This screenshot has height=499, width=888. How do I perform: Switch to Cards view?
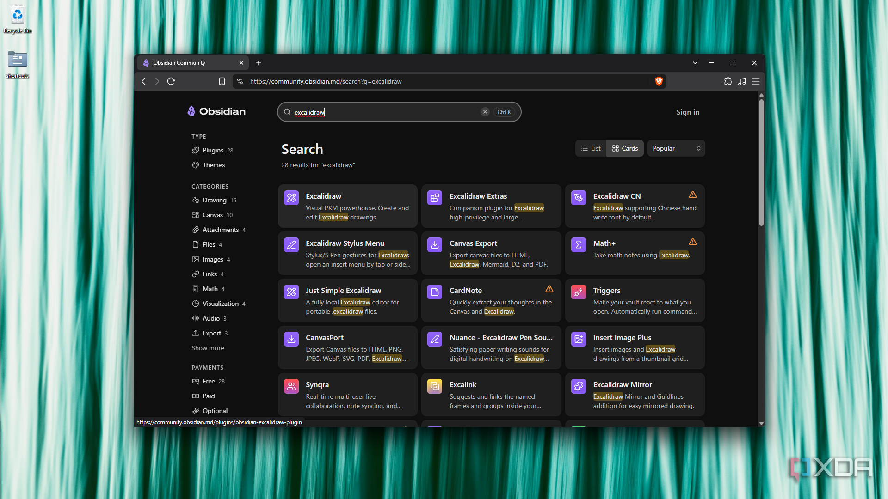point(625,148)
